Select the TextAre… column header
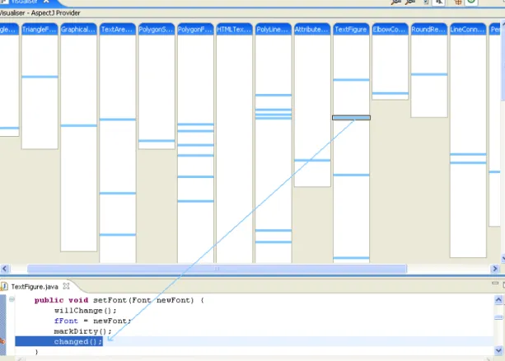 (x=118, y=30)
